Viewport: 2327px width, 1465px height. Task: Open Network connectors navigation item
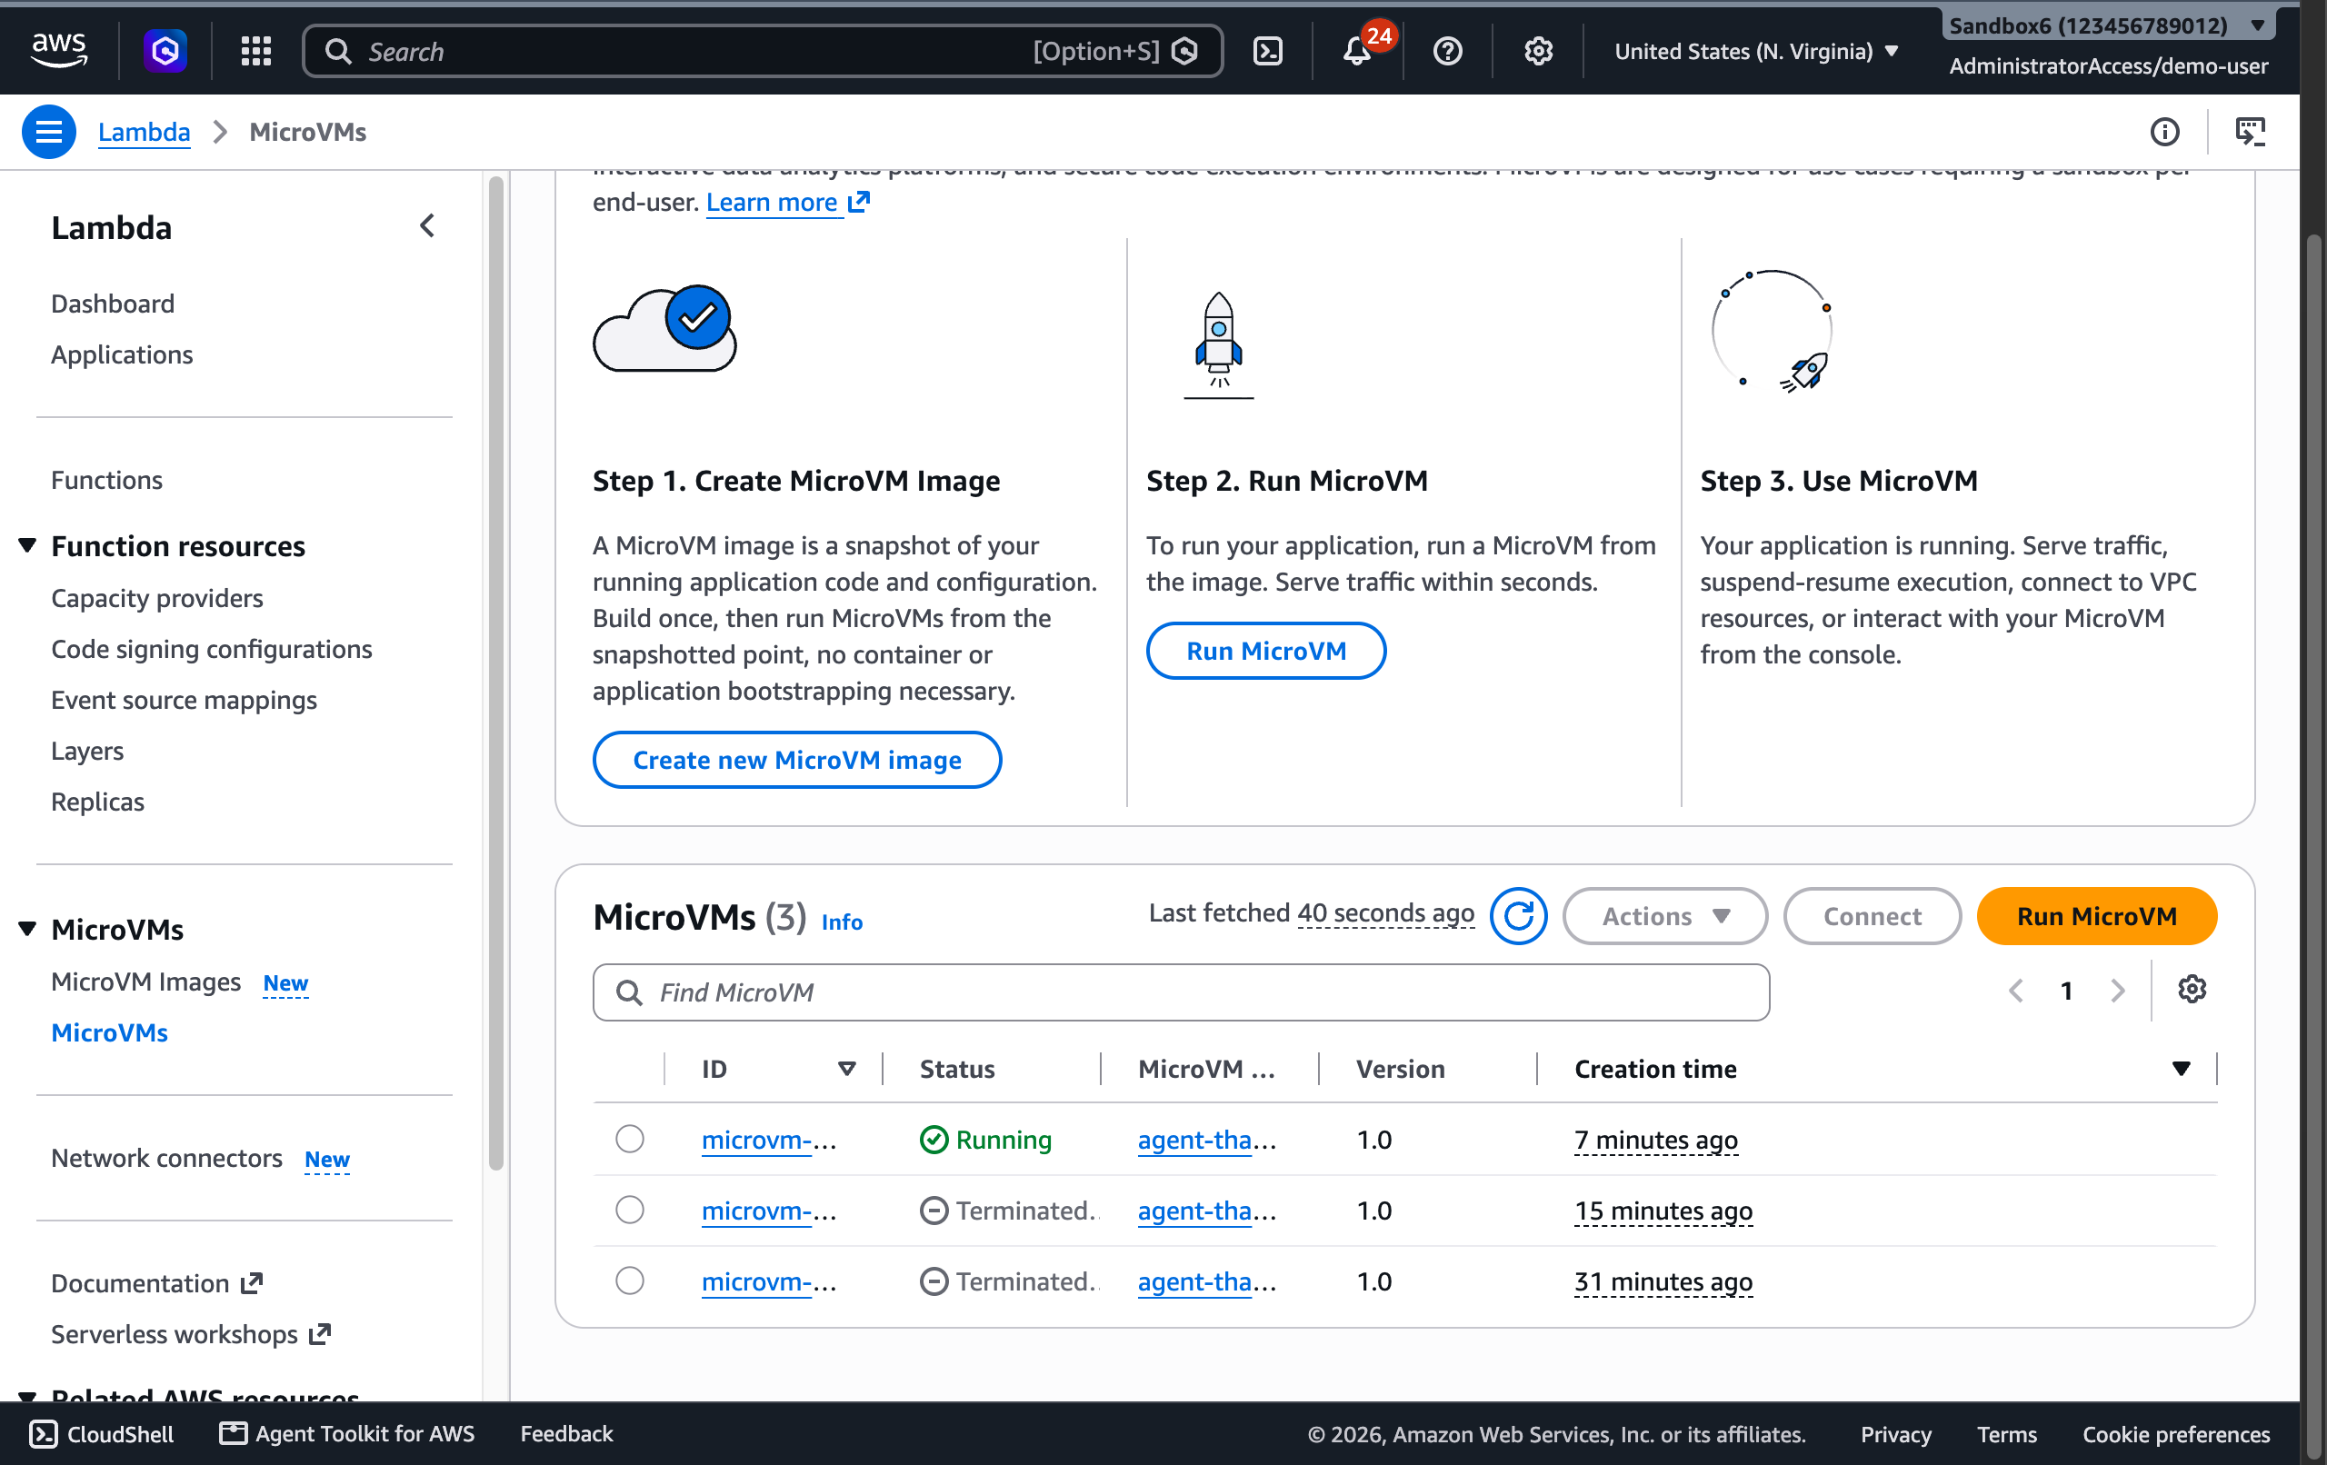[166, 1158]
